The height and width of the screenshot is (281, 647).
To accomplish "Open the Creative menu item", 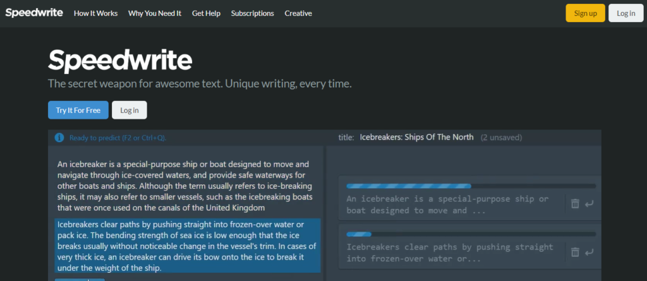I will [x=298, y=13].
